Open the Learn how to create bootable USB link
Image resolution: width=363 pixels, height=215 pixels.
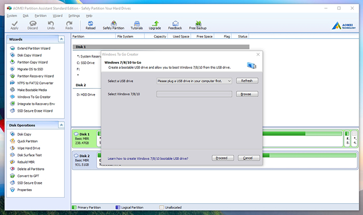pos(148,159)
